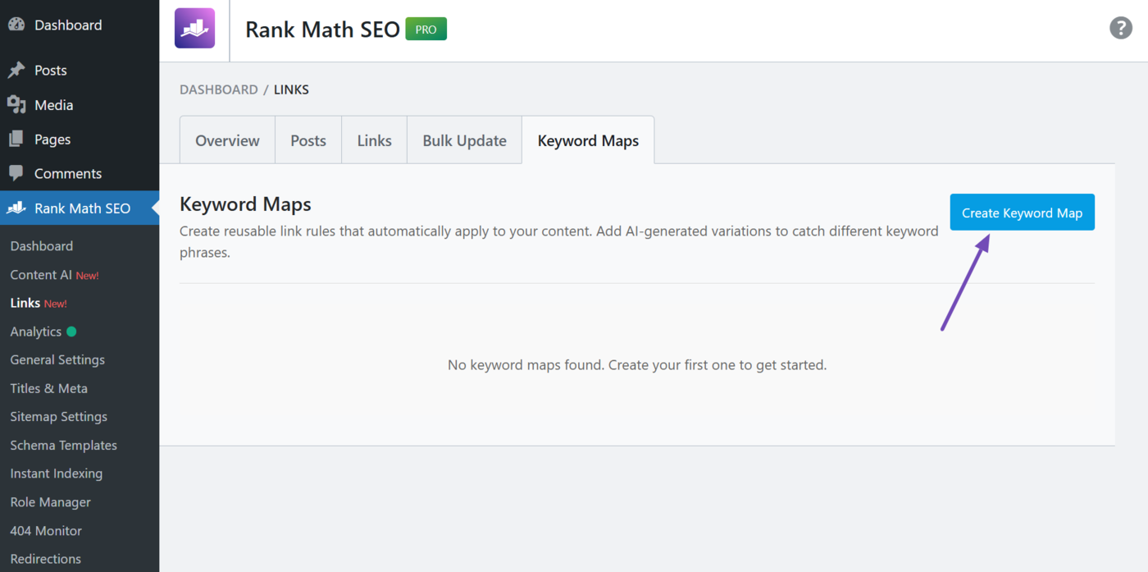Image resolution: width=1148 pixels, height=572 pixels.
Task: Go to Schema Templates settings
Action: pyautogui.click(x=63, y=445)
